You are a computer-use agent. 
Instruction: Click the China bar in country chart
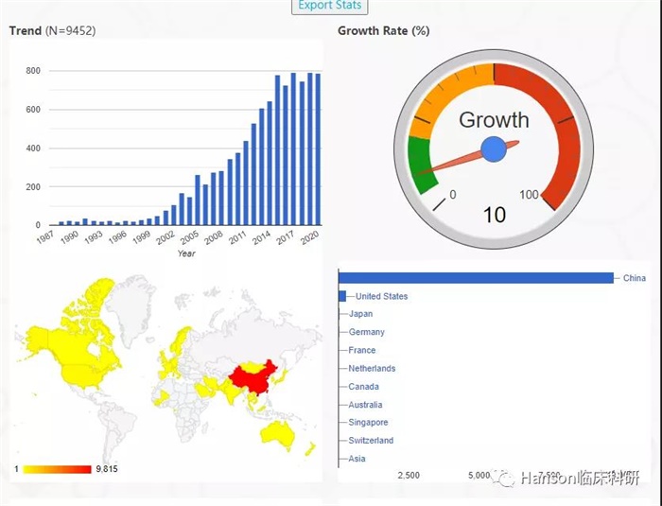476,278
